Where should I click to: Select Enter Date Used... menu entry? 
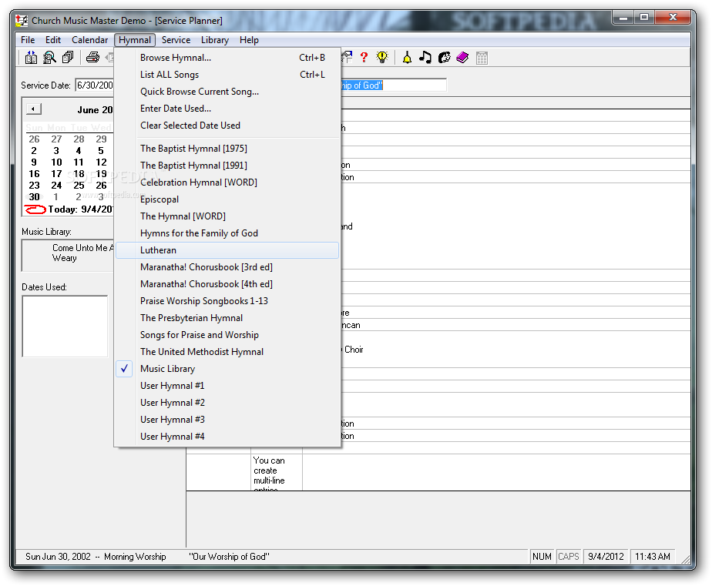(227, 109)
